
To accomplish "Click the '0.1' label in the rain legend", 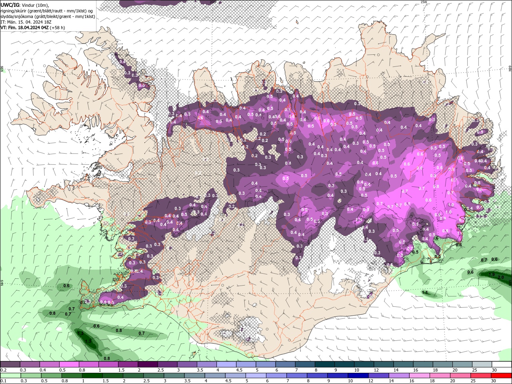I will pyautogui.click(x=3, y=381).
